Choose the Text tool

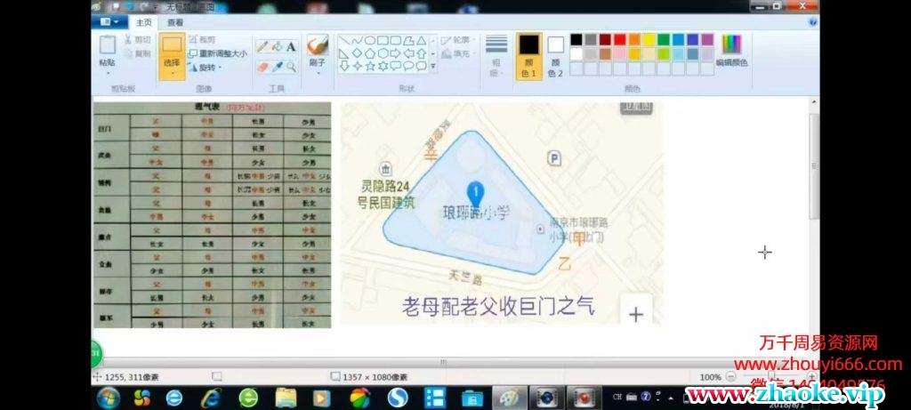tap(291, 46)
